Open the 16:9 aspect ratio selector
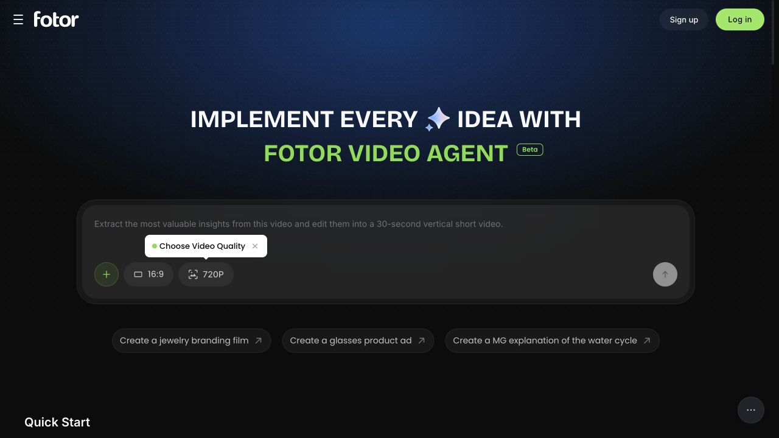The image size is (779, 438). (x=148, y=274)
